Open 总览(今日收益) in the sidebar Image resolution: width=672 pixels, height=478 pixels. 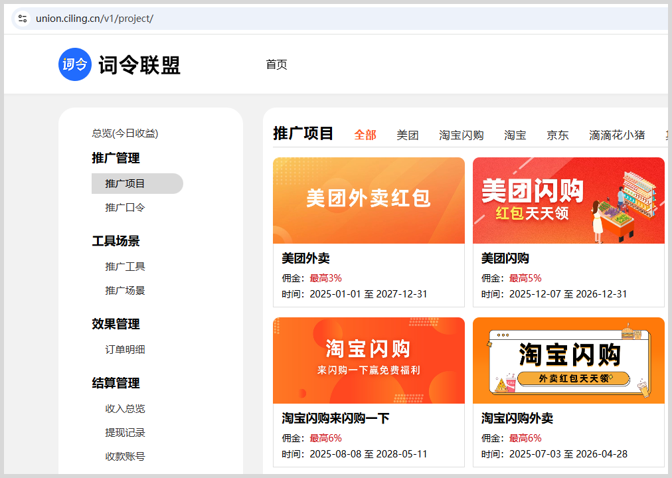[x=125, y=133]
